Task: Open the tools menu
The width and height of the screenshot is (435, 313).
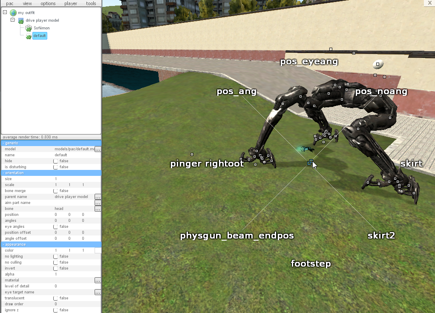Action: coord(91,3)
